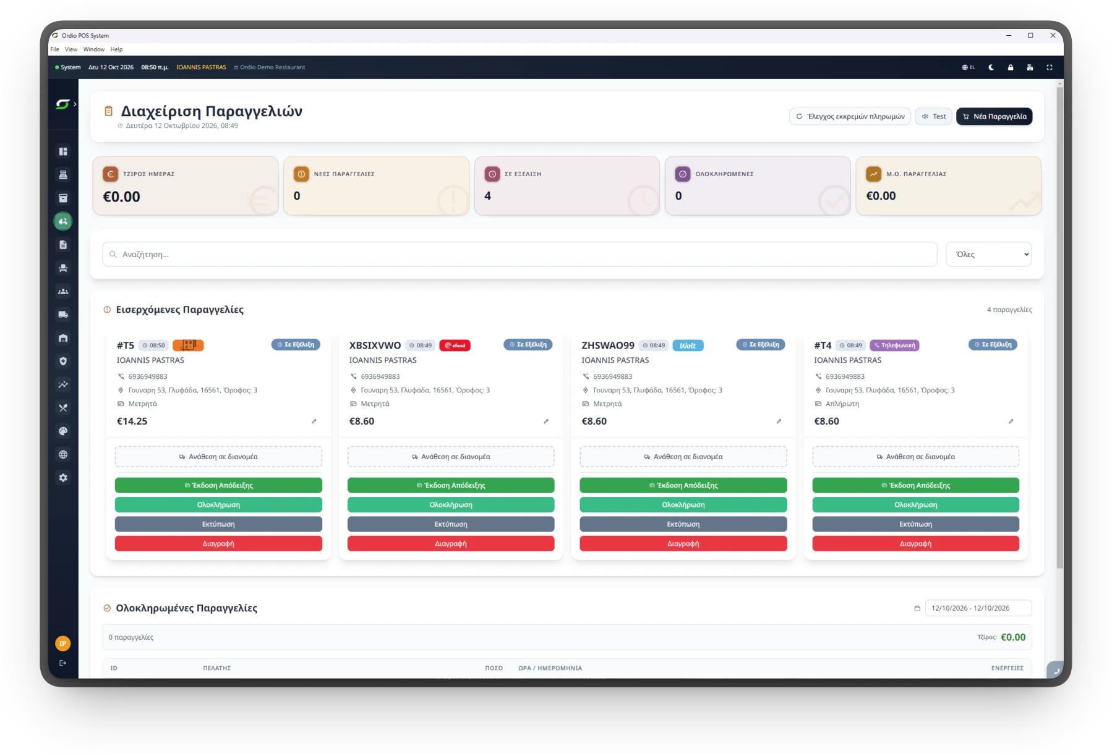Click the 'Νέα Παραγγελία' button

(x=994, y=116)
